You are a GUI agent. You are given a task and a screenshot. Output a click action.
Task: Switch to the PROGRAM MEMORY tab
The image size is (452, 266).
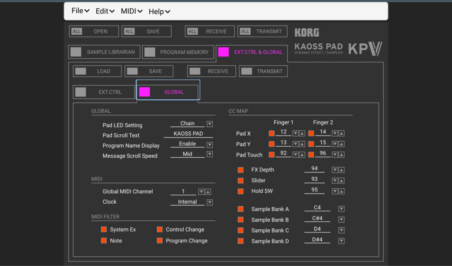tap(178, 52)
